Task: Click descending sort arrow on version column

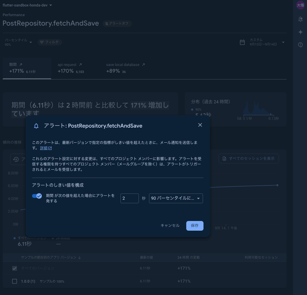Action: tap(79, 258)
